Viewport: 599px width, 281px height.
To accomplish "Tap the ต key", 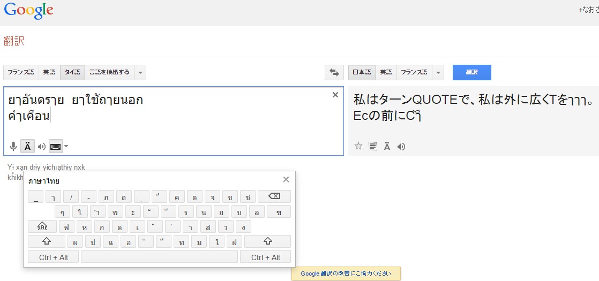I will tap(195, 196).
